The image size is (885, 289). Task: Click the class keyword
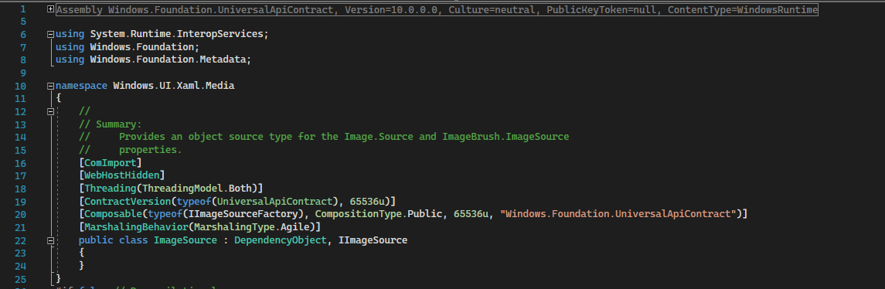click(133, 240)
